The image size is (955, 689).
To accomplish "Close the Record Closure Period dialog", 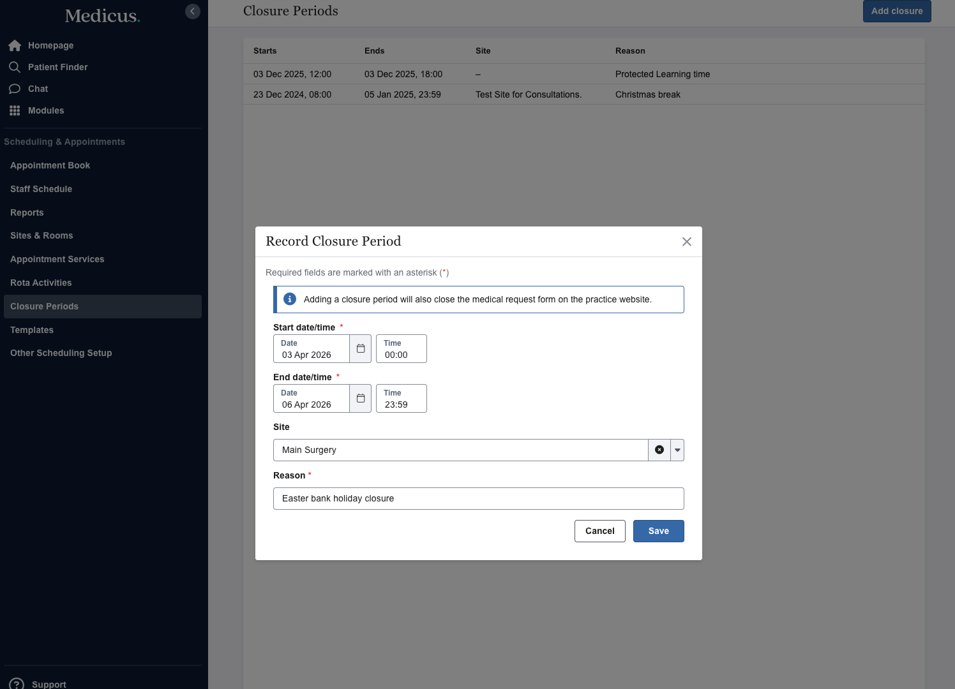I will [686, 242].
